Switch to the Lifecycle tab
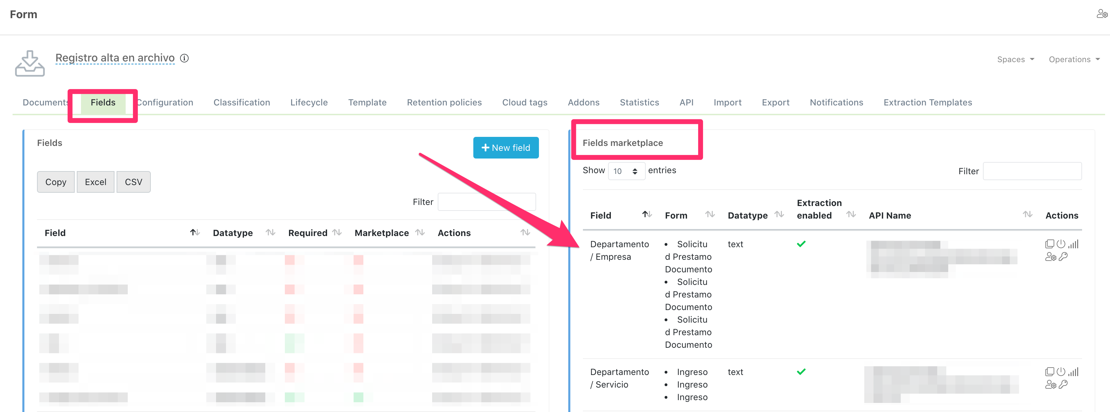The height and width of the screenshot is (412, 1110). 309,103
